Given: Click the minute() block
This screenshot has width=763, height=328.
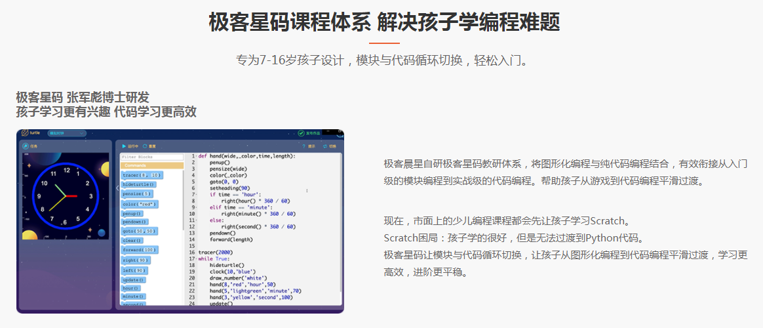Looking at the screenshot, I should 134,297.
